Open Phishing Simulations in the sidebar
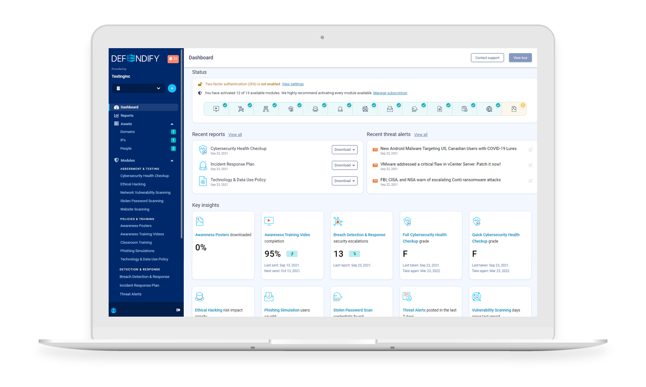 tap(137, 251)
